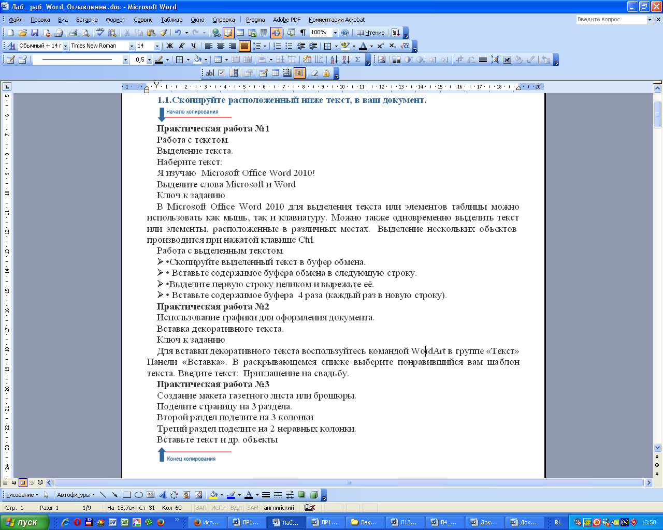Image resolution: width=663 pixels, height=530 pixels.
Task: Apply format painter brush
Action: point(163,33)
